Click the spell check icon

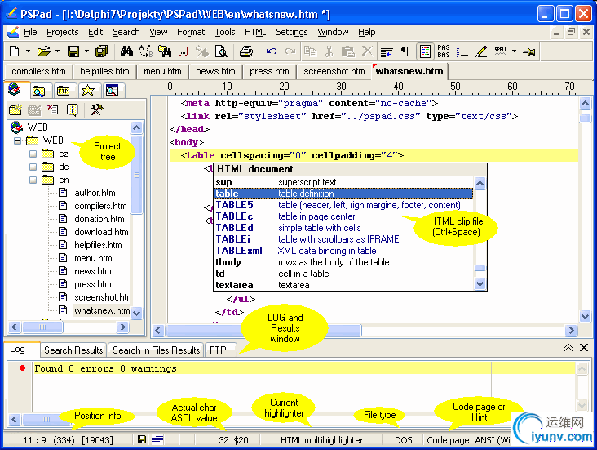point(501,51)
